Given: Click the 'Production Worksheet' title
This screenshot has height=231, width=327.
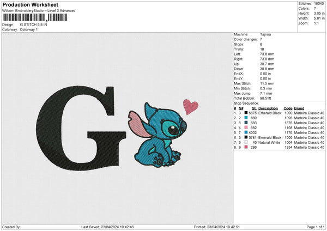Looking at the screenshot, I should tap(31, 4).
